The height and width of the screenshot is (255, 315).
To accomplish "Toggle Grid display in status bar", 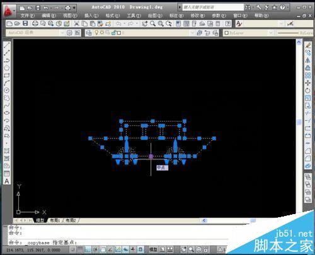I will coord(80,249).
